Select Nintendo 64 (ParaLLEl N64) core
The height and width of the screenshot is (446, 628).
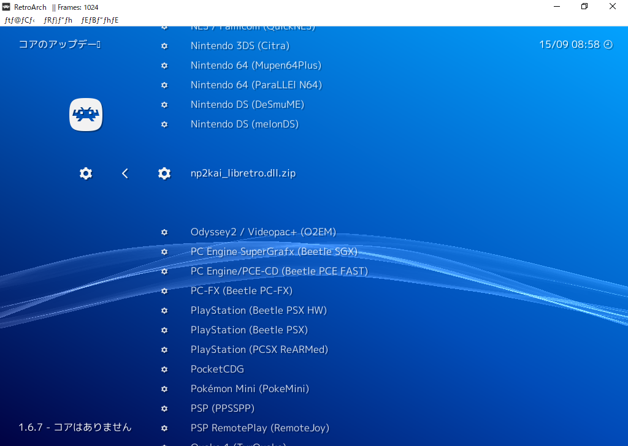click(256, 85)
